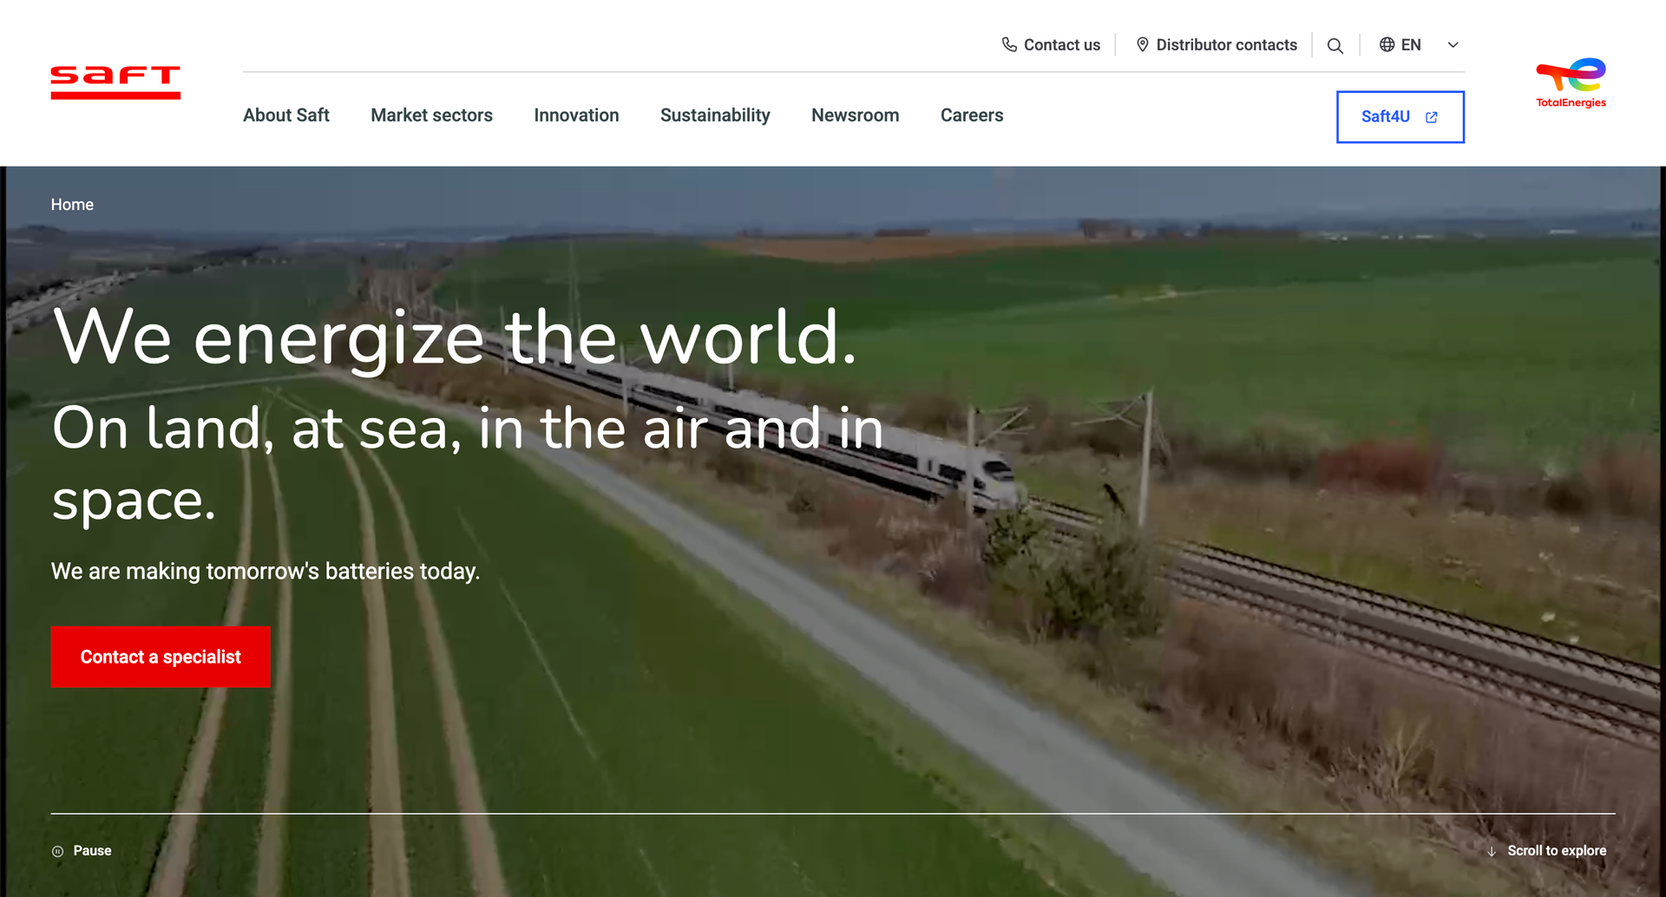The width and height of the screenshot is (1666, 897).
Task: Click the pause icon at bottom left
Action: [x=58, y=851]
